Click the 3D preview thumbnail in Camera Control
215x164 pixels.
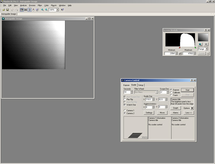[x=135, y=128]
